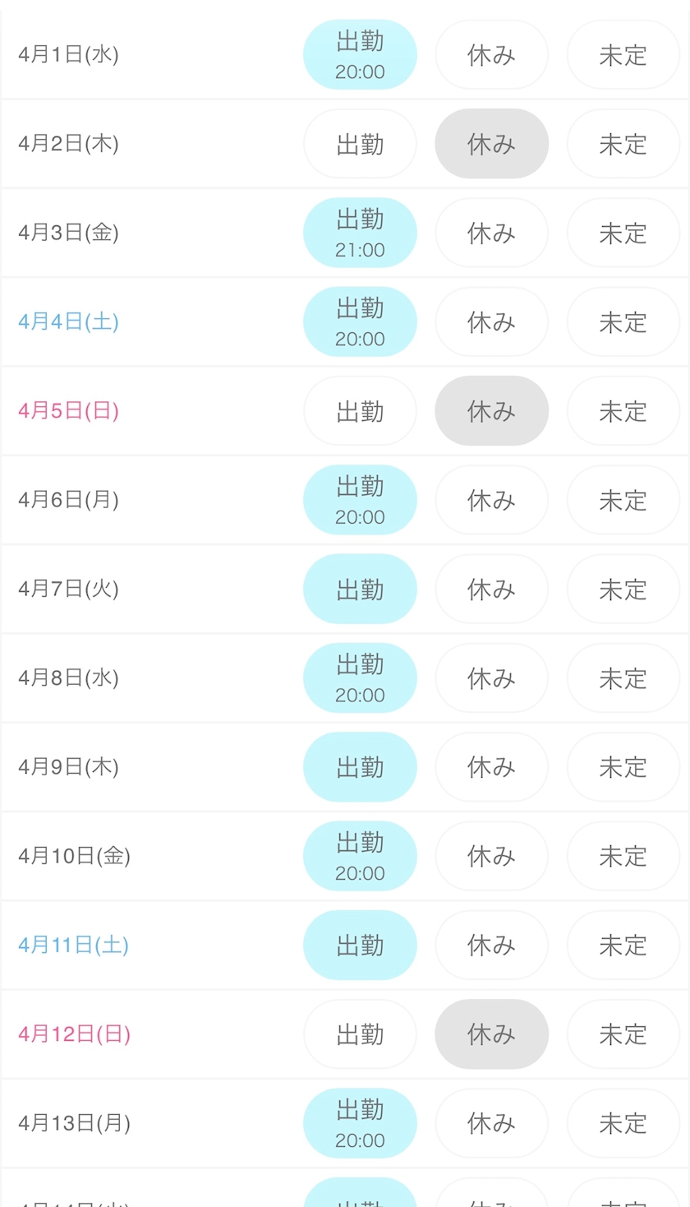The height and width of the screenshot is (1207, 690).
Task: Select 休み for 4月1日(水)
Action: tap(491, 55)
